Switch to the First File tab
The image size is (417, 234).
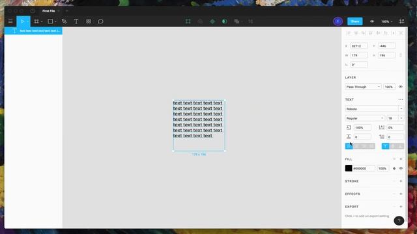(49, 11)
